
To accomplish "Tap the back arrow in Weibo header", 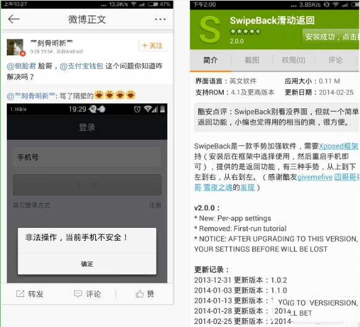I will click(x=14, y=19).
